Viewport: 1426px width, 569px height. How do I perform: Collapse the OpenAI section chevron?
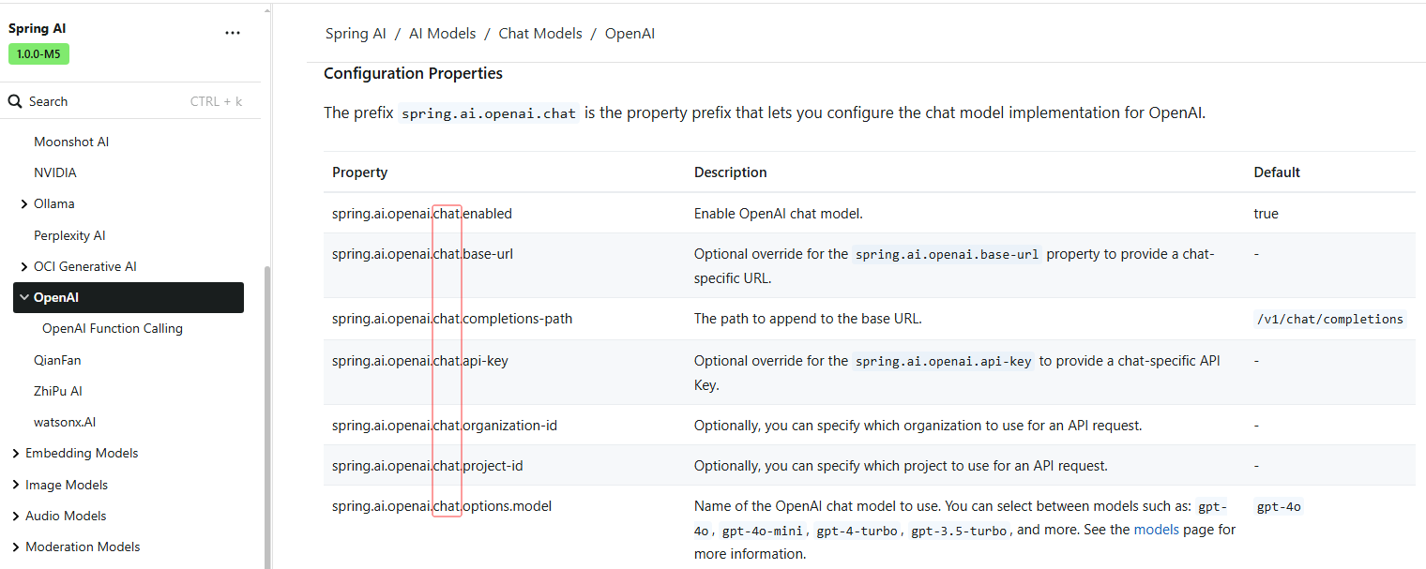[x=23, y=298]
